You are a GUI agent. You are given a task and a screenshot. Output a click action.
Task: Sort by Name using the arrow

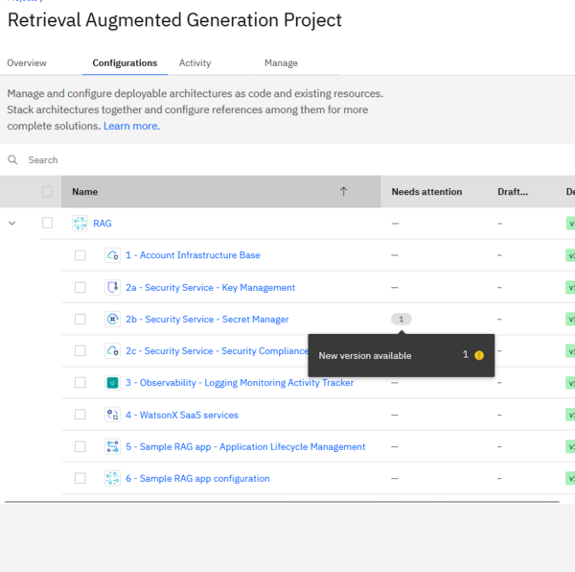coord(343,192)
